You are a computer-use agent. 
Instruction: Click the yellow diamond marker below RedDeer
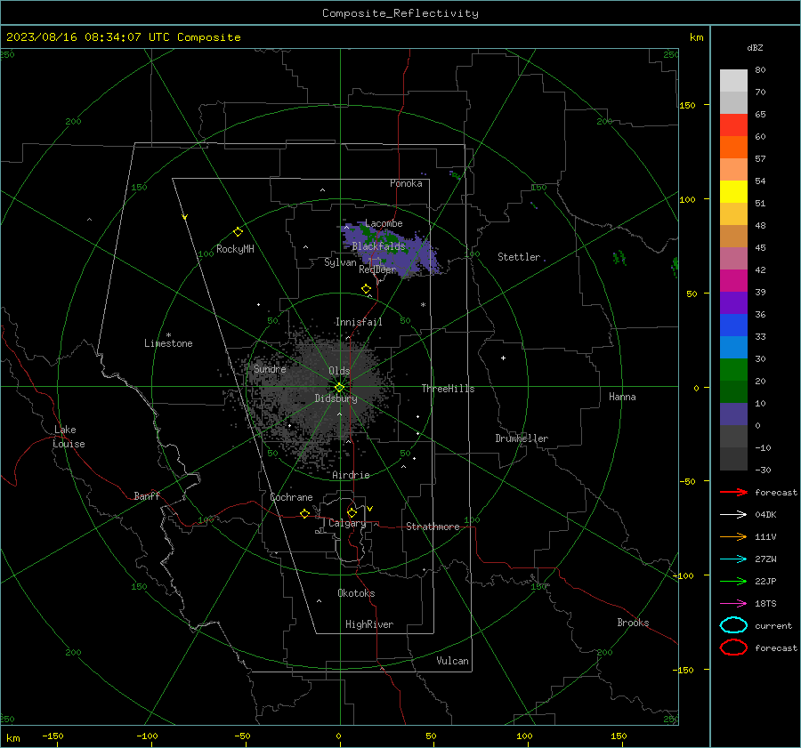pyautogui.click(x=366, y=289)
